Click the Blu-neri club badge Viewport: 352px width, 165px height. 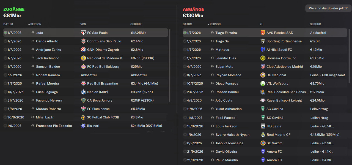click(83, 126)
